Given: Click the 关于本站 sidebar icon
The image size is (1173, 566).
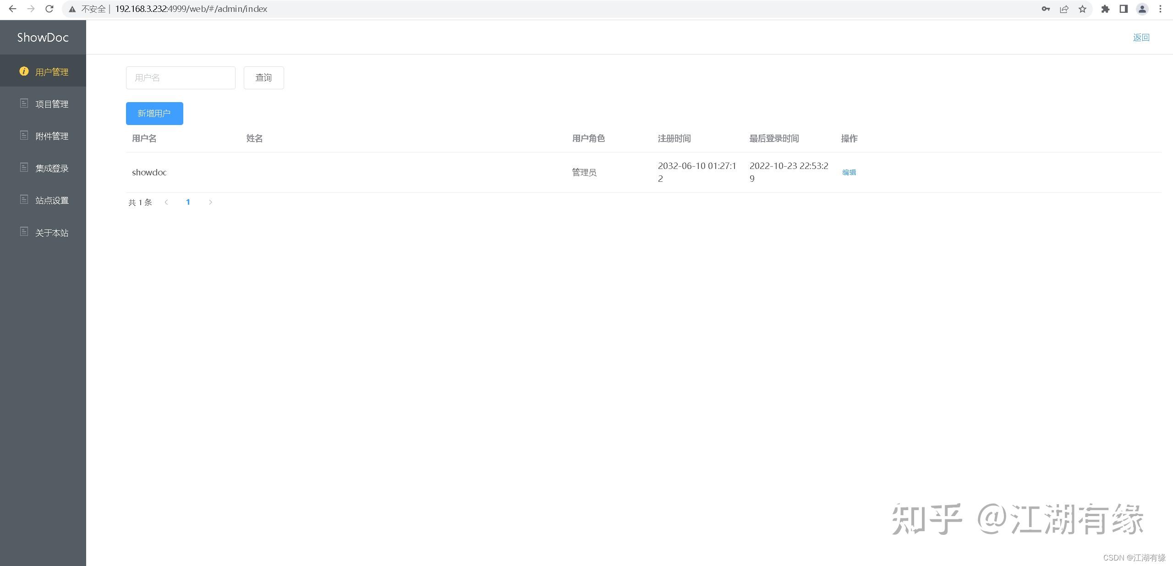Looking at the screenshot, I should 24,232.
